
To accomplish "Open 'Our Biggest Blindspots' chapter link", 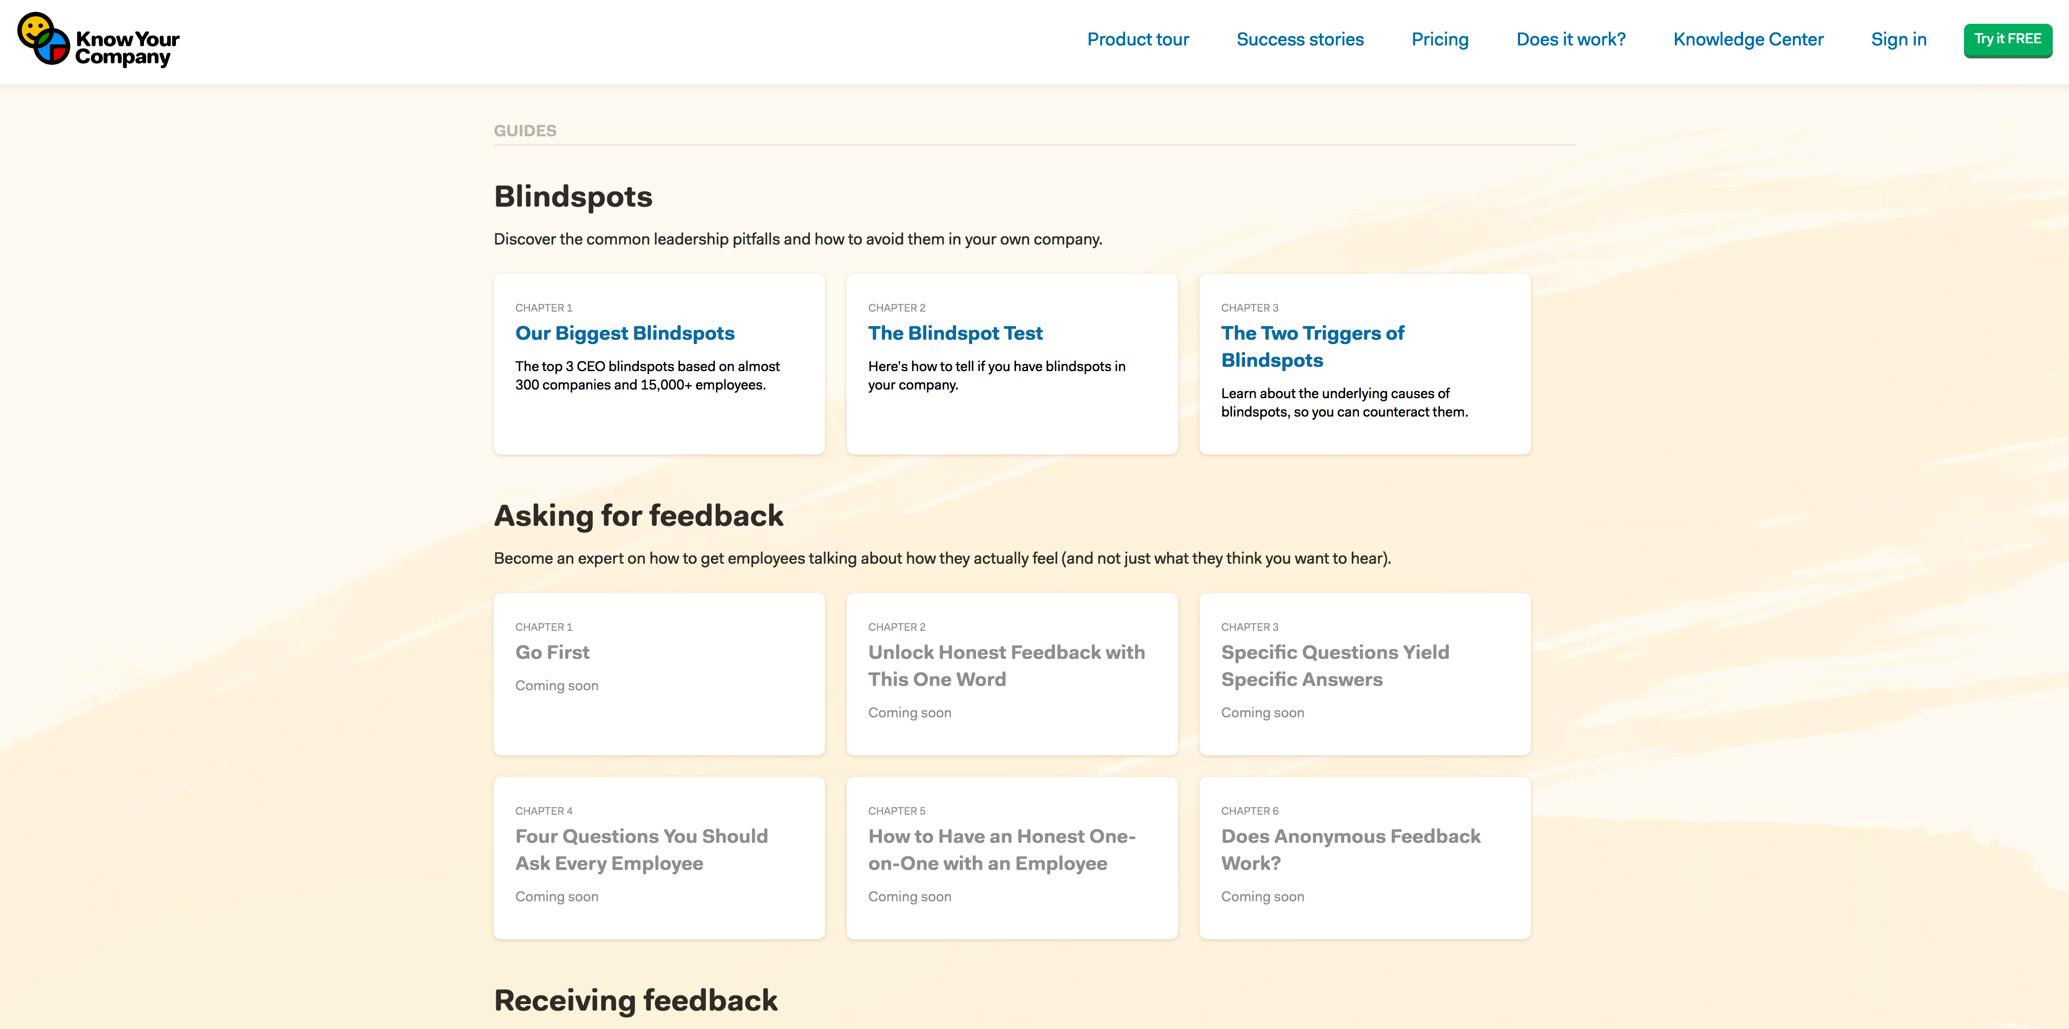I will click(624, 333).
